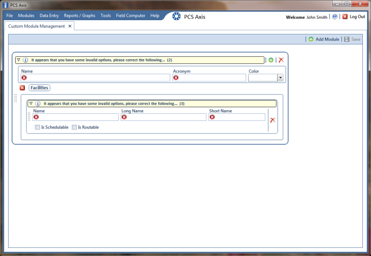Click the green add facility plus icon
371x256 pixels.
coord(271,60)
